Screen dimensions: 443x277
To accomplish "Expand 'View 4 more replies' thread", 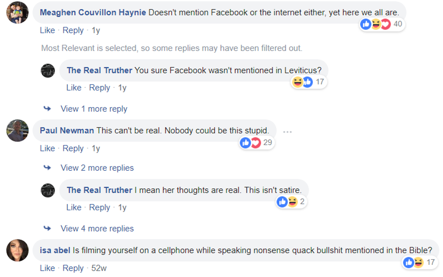I will 97,229.
